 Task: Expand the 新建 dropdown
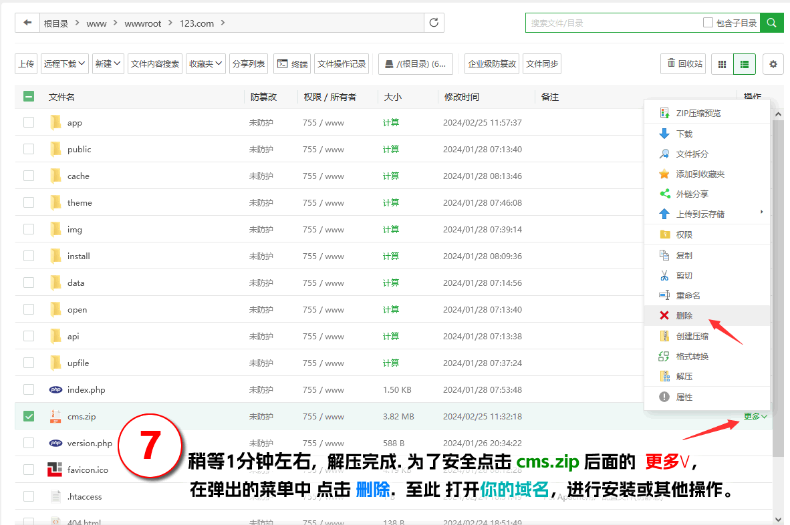tap(108, 64)
